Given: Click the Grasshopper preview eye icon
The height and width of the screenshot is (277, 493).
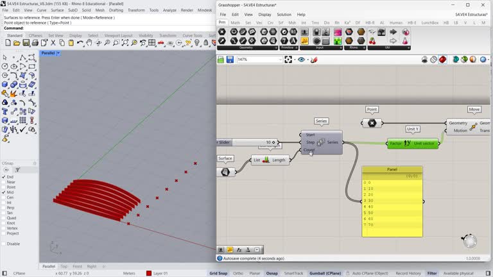Looking at the screenshot, I should click(302, 60).
